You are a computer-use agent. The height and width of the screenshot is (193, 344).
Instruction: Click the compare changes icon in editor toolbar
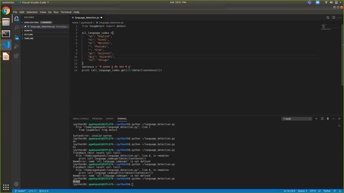328,18
